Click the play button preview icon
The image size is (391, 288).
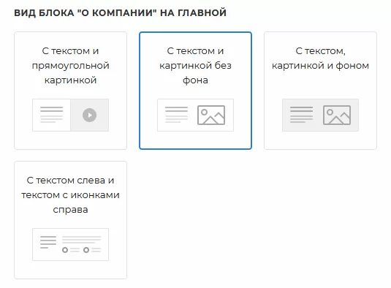(x=89, y=115)
